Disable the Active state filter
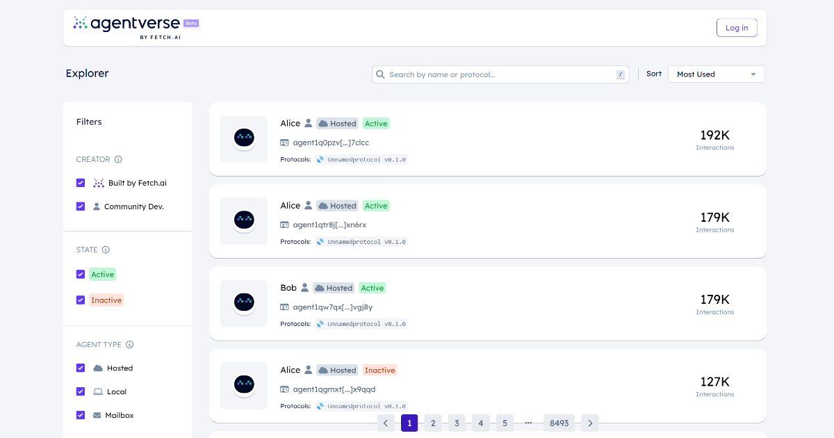The image size is (834, 438). point(81,274)
